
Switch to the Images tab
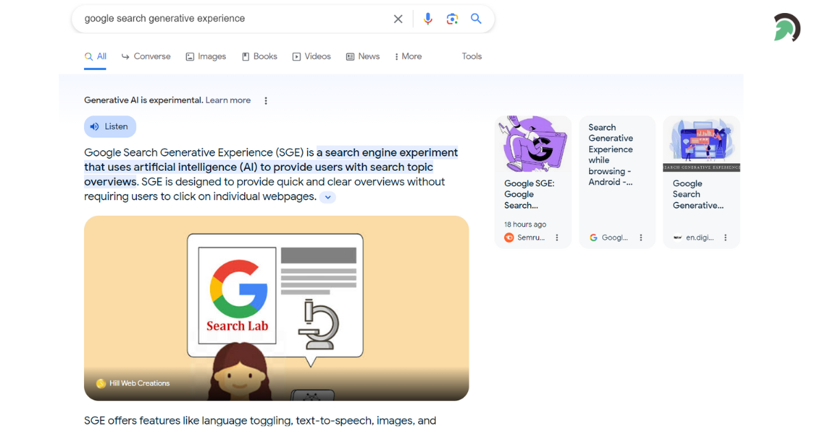point(206,57)
